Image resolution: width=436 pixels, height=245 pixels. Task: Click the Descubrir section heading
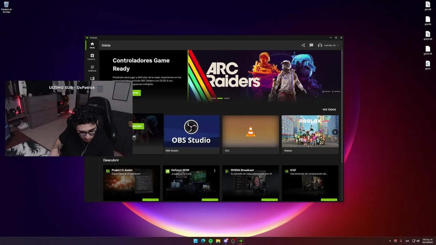click(x=111, y=160)
